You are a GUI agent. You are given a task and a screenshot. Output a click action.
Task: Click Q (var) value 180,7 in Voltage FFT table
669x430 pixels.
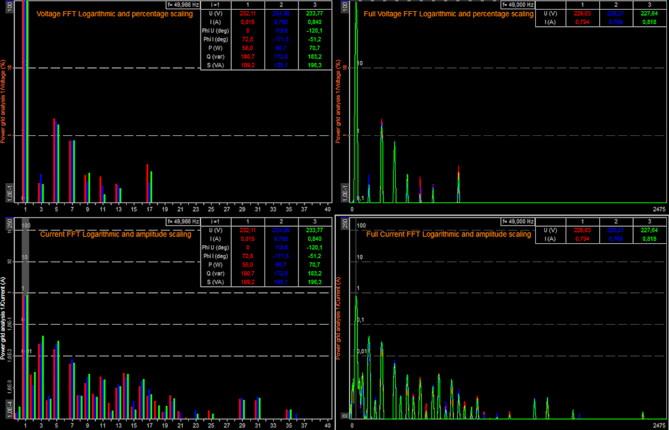coord(248,57)
